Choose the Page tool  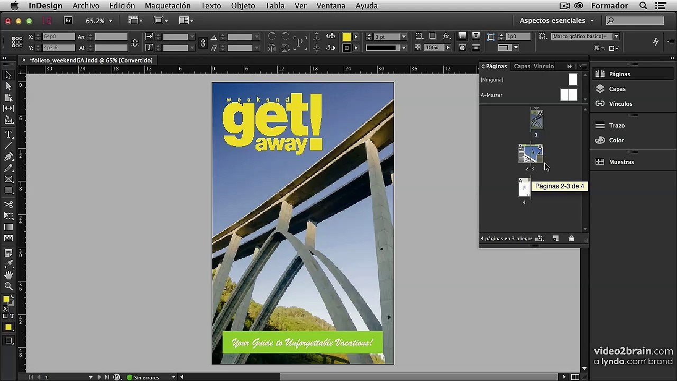coord(8,97)
